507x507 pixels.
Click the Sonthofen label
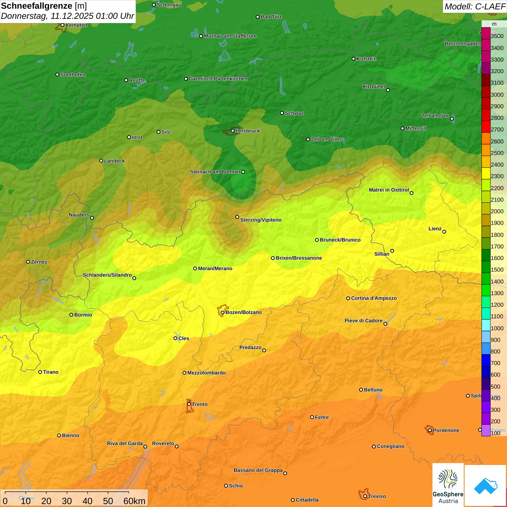click(73, 75)
